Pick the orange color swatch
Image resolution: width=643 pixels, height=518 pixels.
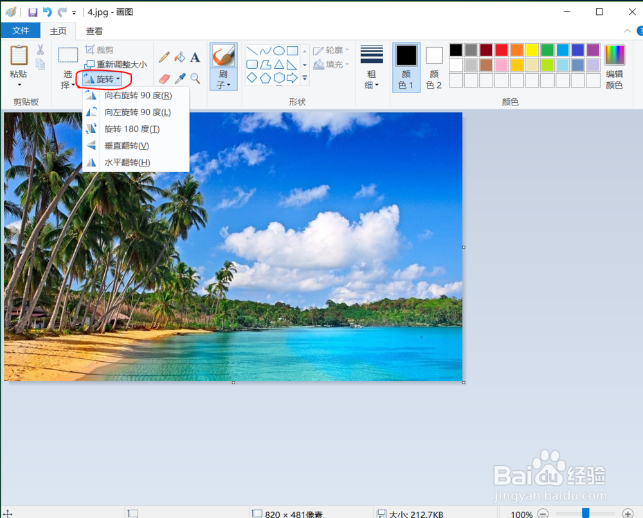point(517,50)
